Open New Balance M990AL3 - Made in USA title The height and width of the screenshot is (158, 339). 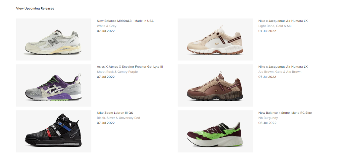coord(125,21)
